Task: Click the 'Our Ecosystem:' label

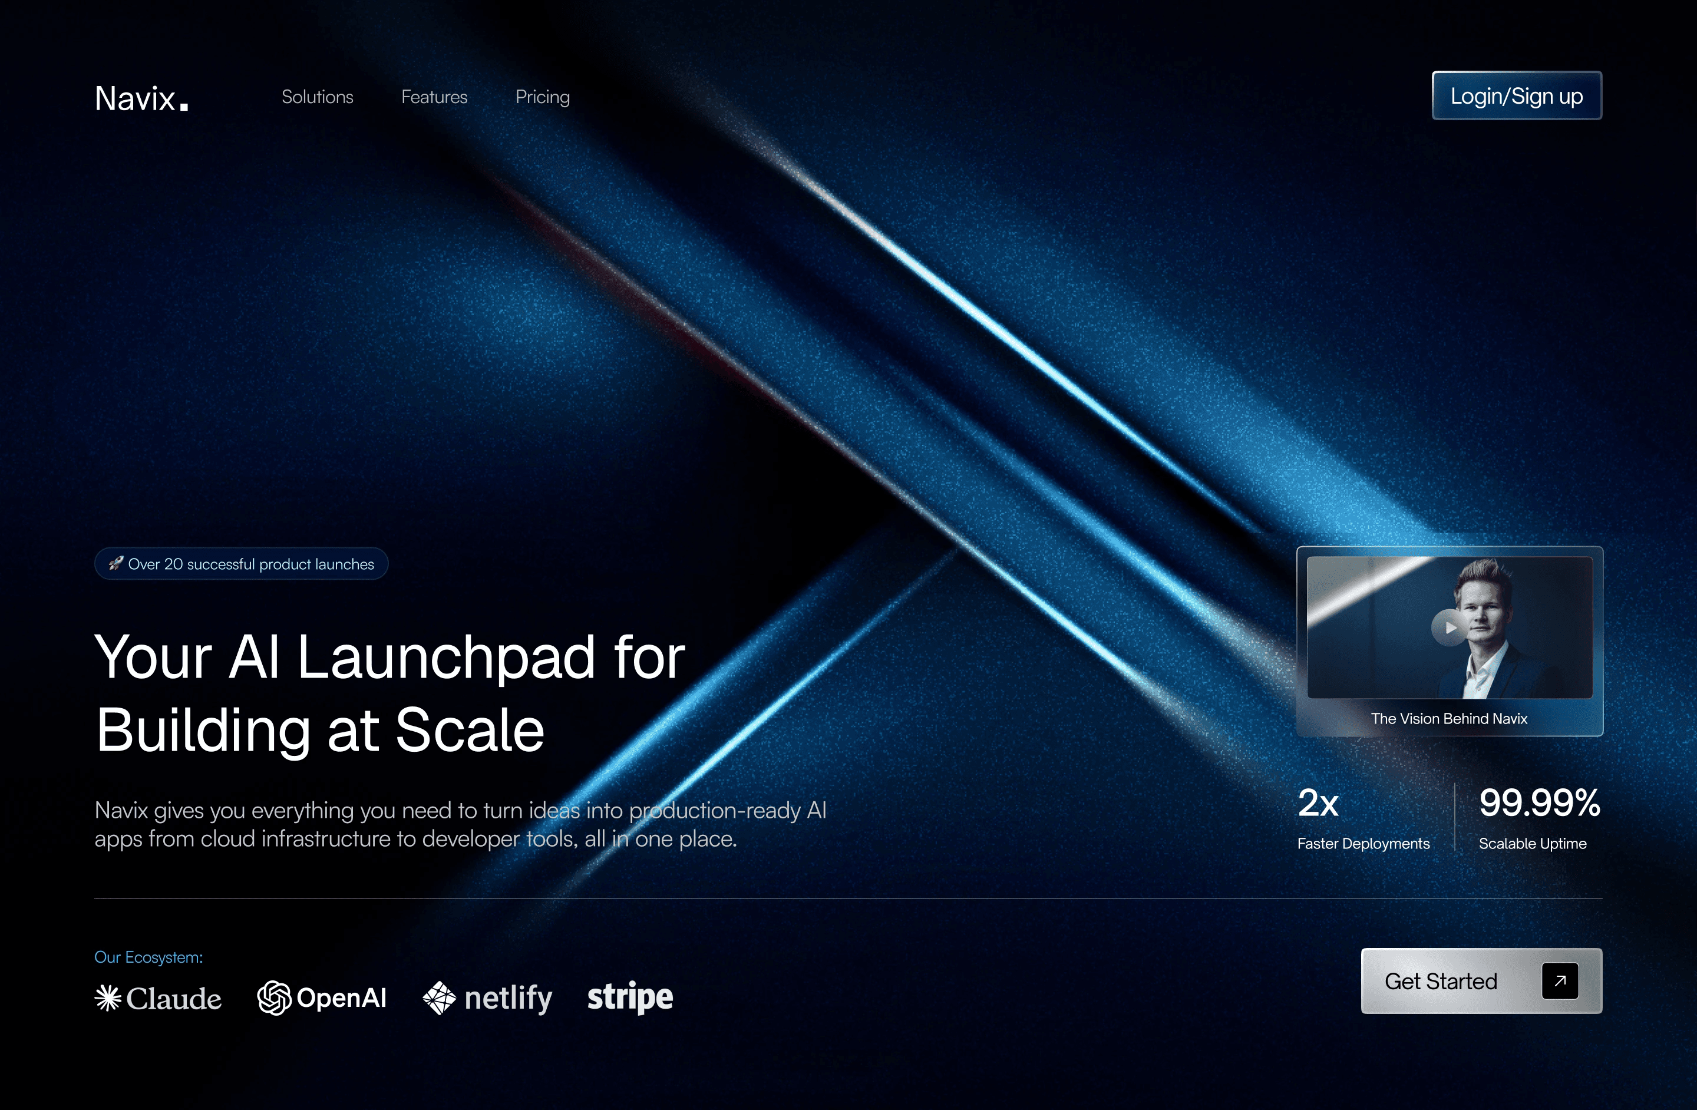Action: pyautogui.click(x=148, y=957)
